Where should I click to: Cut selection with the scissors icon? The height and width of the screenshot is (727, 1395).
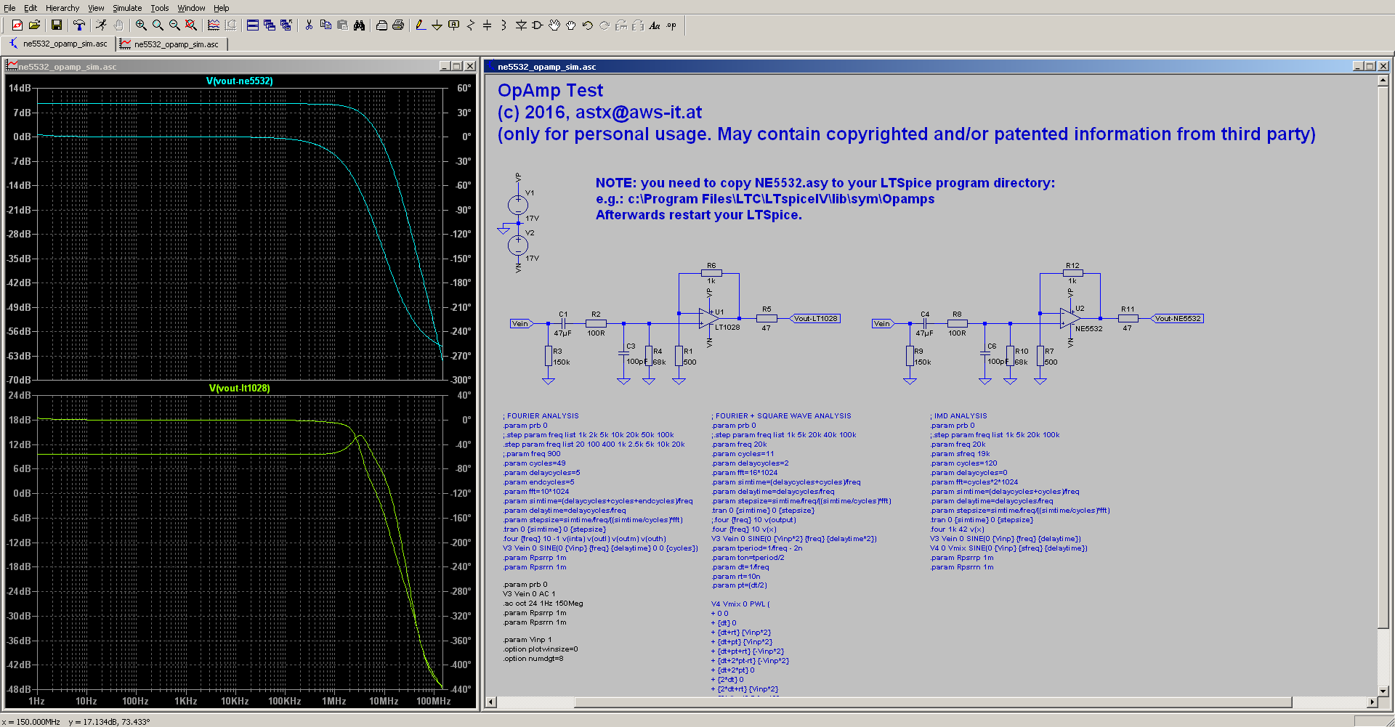pyautogui.click(x=309, y=25)
